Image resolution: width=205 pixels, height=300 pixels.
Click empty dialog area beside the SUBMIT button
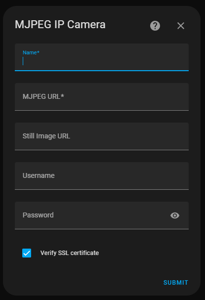tap(86, 282)
